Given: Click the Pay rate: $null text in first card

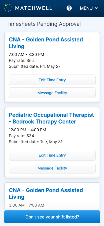Looking at the screenshot, I should point(22,61).
